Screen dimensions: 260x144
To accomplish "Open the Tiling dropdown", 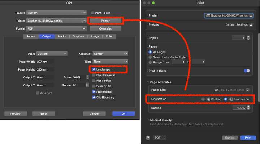I will point(110,62).
